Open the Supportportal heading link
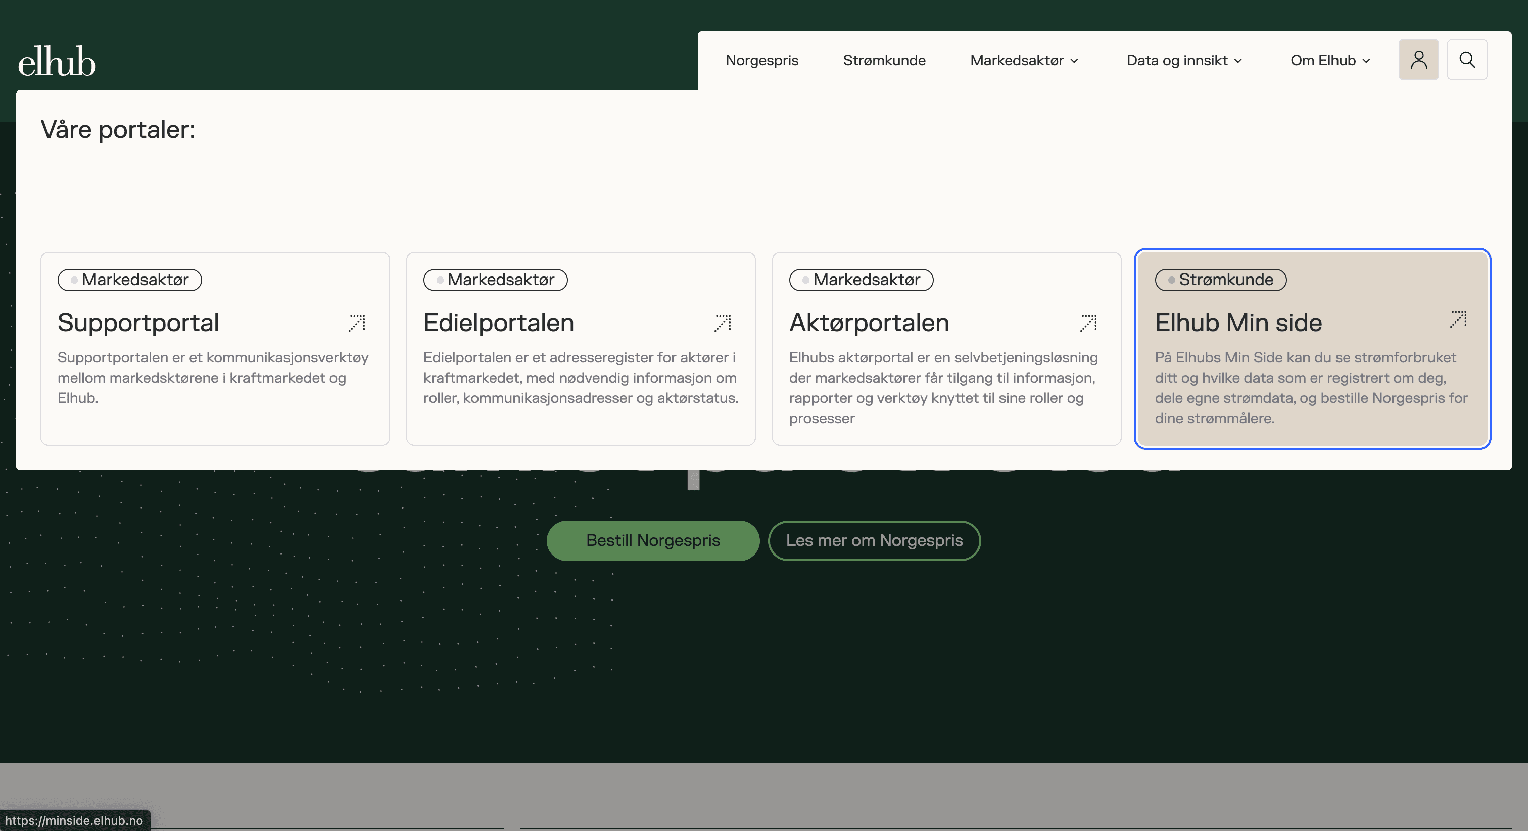The height and width of the screenshot is (831, 1528). tap(138, 323)
